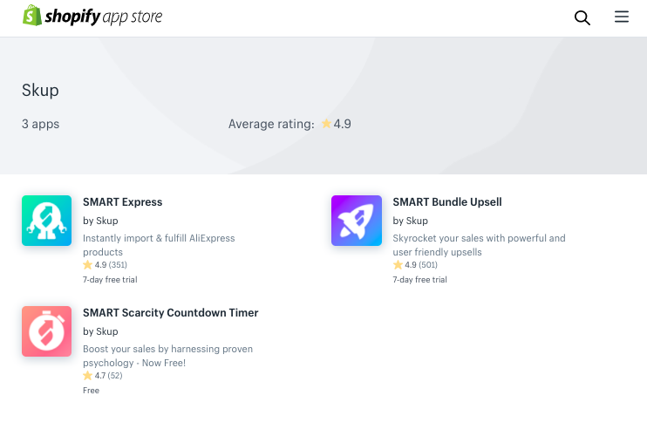647x436 pixels.
Task: Open the SMART Express title link
Action: tap(123, 201)
